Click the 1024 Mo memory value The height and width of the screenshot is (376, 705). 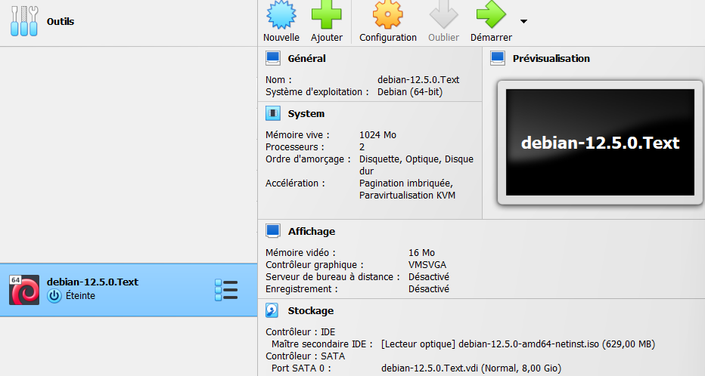pos(377,135)
